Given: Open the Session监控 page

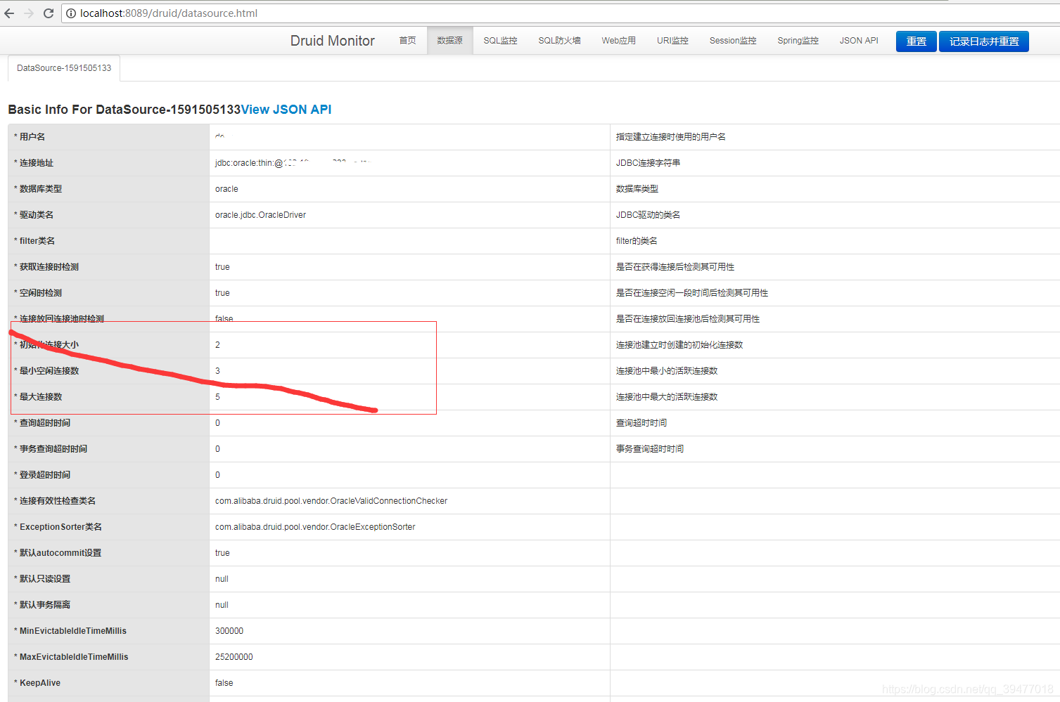Looking at the screenshot, I should point(733,41).
